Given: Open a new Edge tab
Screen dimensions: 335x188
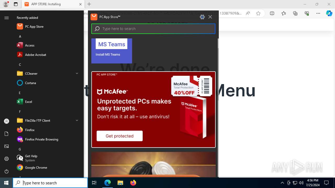Looking at the screenshot, I should click(x=89, y=4).
